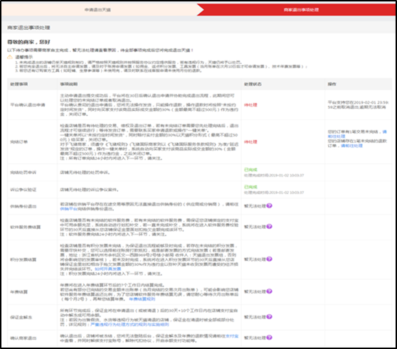Click help icon in 年费结算 row
This screenshot has width=397, height=349.
click(x=269, y=291)
